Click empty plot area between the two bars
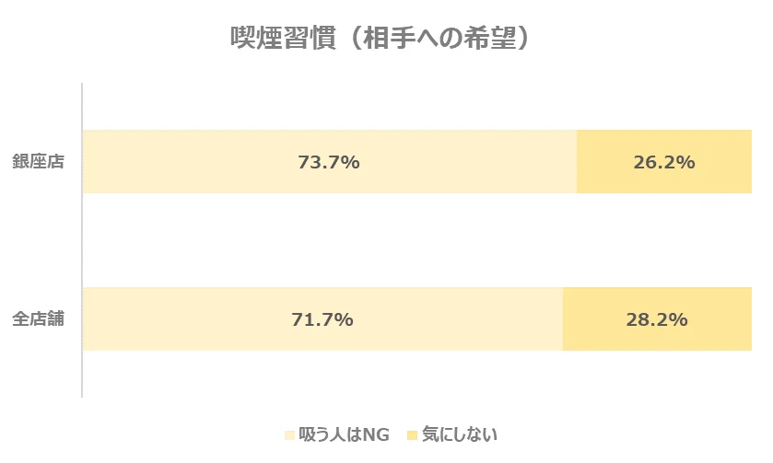The height and width of the screenshot is (463, 773). [x=415, y=241]
